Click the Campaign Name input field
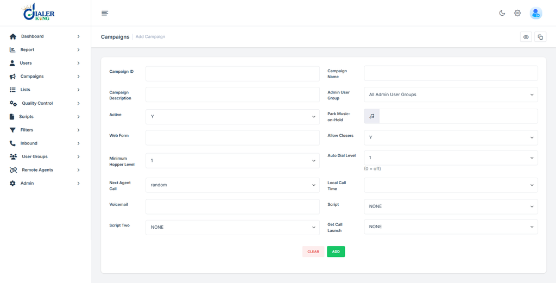This screenshot has width=556, height=283. click(x=451, y=73)
